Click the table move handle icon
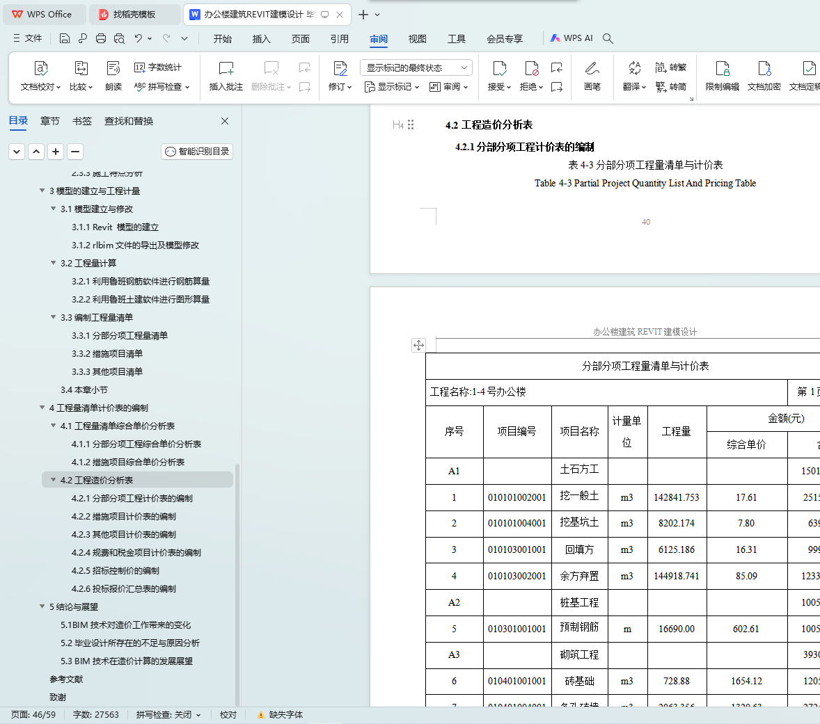 418,345
